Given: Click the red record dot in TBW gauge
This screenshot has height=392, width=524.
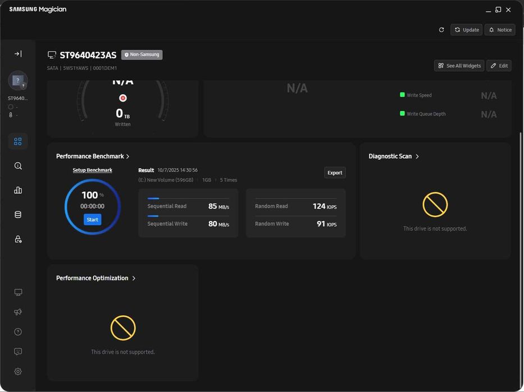Looking at the screenshot, I should click(x=123, y=98).
